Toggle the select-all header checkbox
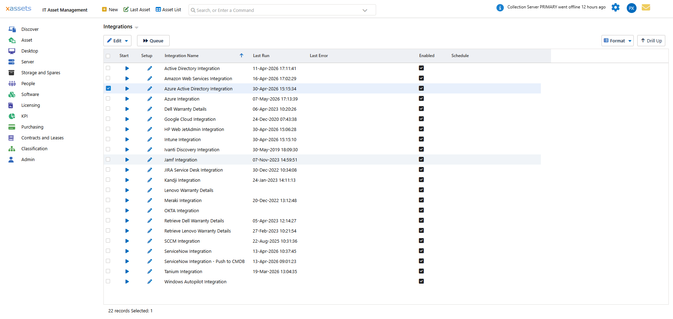The width and height of the screenshot is (673, 319). pyautogui.click(x=108, y=56)
